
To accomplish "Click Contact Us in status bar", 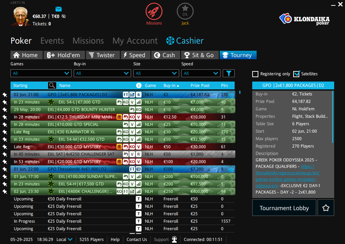I will [137, 239].
